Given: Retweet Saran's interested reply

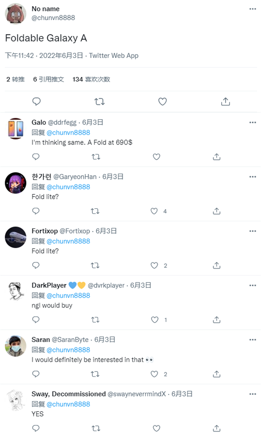Looking at the screenshot, I should click(x=95, y=374).
